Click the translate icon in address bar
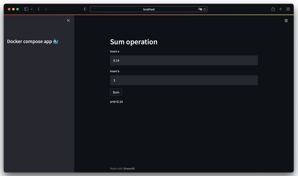 pyautogui.click(x=200, y=9)
